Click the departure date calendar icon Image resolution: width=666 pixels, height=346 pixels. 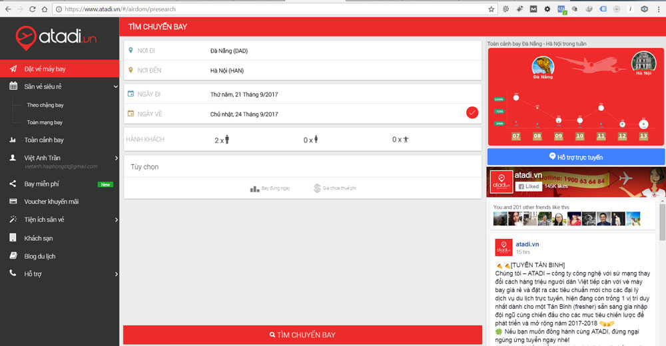[x=131, y=94]
